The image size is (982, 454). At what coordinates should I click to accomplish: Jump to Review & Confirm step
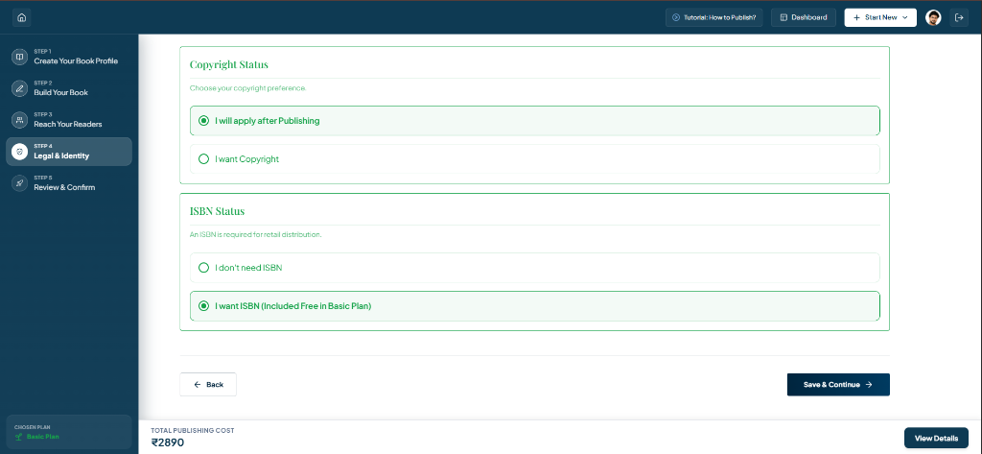69,183
